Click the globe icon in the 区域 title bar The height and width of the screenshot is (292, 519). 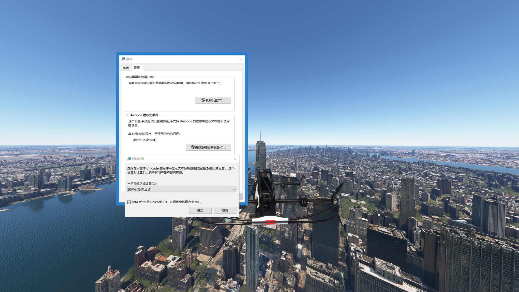(x=123, y=59)
